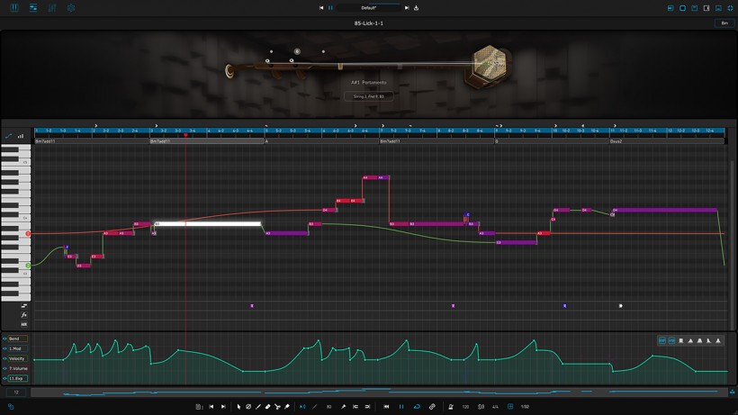Image resolution: width=738 pixels, height=415 pixels.
Task: Open the mixer sliders icon
Action: [52, 8]
